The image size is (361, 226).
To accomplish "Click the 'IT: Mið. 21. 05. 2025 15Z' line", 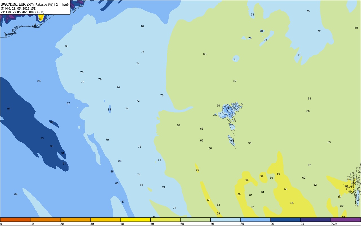I will [18, 8].
